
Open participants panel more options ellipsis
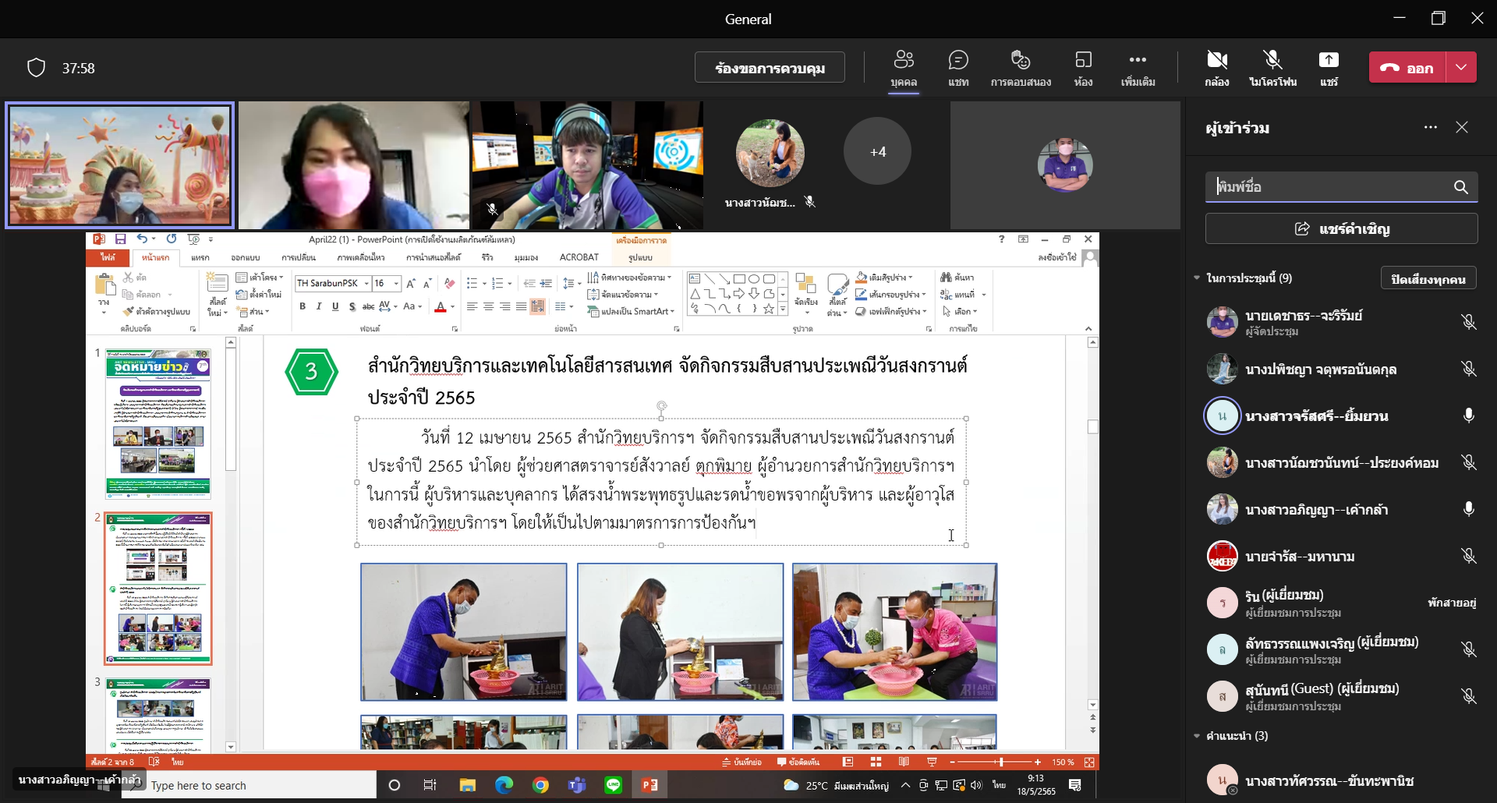tap(1430, 127)
